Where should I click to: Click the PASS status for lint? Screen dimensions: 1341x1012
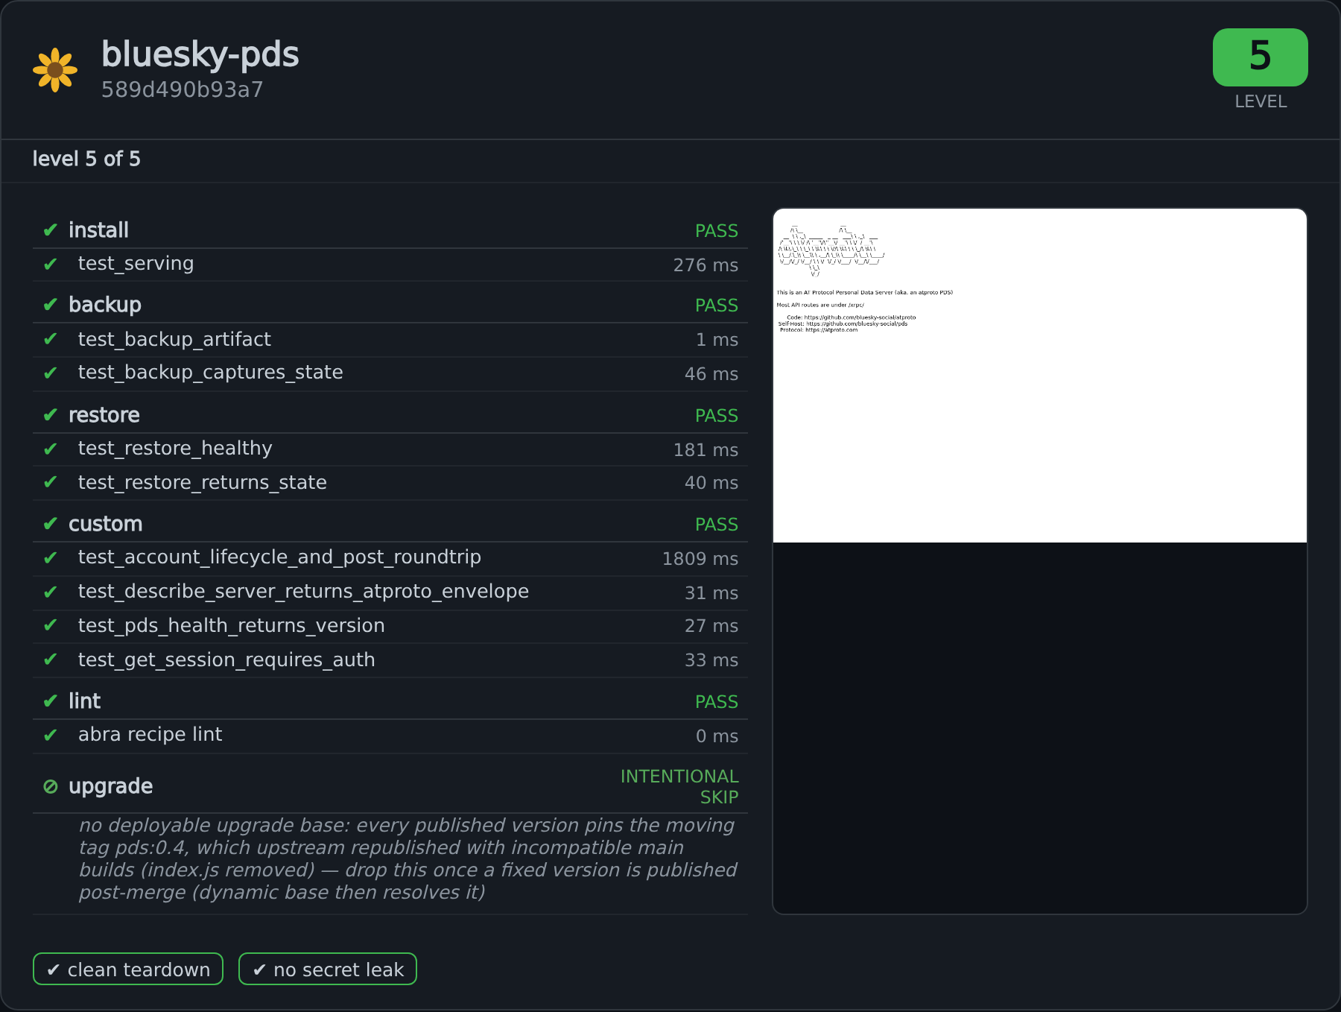click(x=717, y=702)
